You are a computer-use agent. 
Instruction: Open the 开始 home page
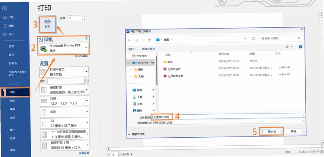click(9, 17)
